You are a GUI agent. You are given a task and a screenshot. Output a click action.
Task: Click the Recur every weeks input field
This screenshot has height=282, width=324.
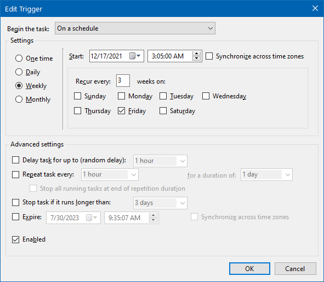click(123, 80)
